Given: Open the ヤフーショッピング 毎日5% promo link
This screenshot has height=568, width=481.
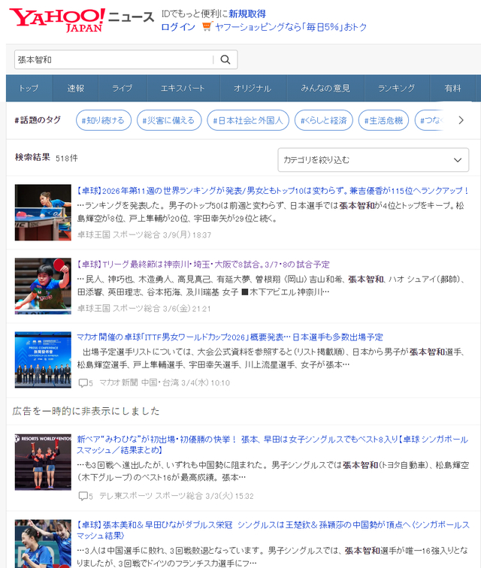Looking at the screenshot, I should pyautogui.click(x=291, y=27).
